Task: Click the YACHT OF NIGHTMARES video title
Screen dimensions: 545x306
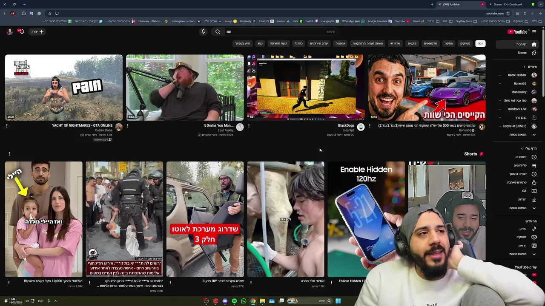Action: pos(82,125)
